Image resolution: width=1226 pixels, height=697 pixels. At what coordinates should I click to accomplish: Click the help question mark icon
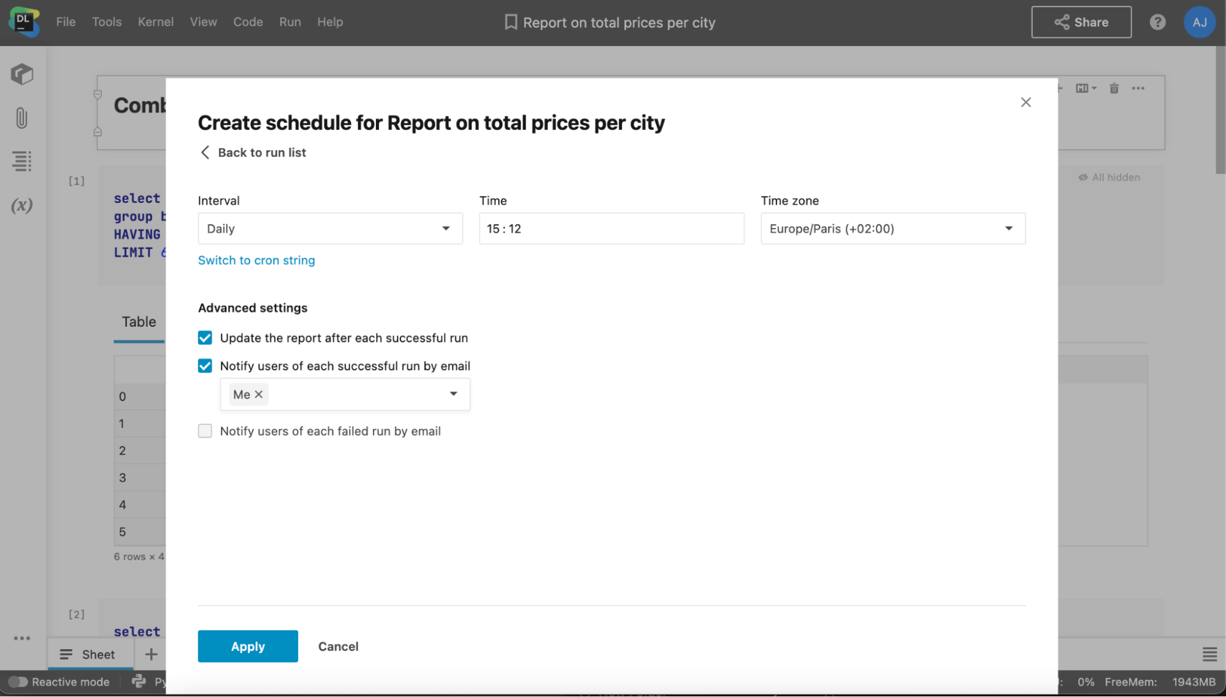1157,23
